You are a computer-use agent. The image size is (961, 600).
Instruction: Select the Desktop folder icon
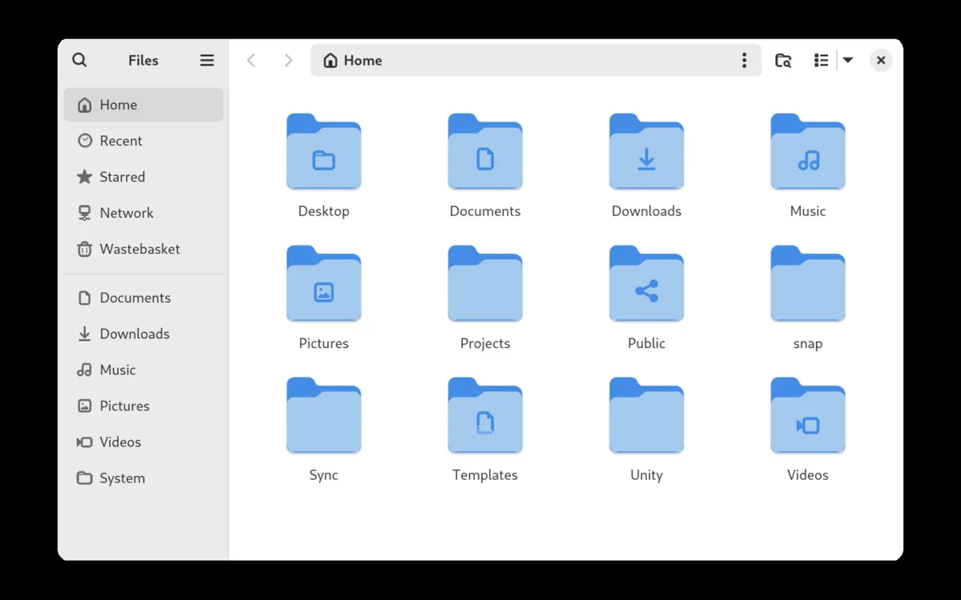click(324, 152)
